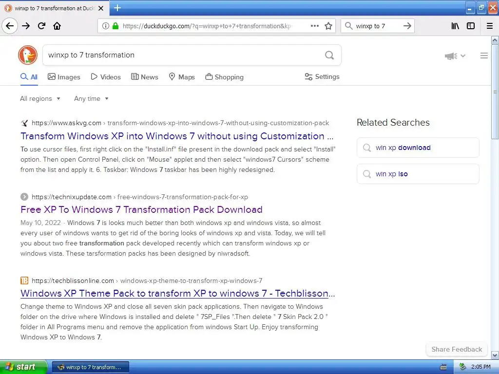Toggle the browser sidebar icon
Image resolution: width=499 pixels, height=374 pixels.
click(471, 26)
